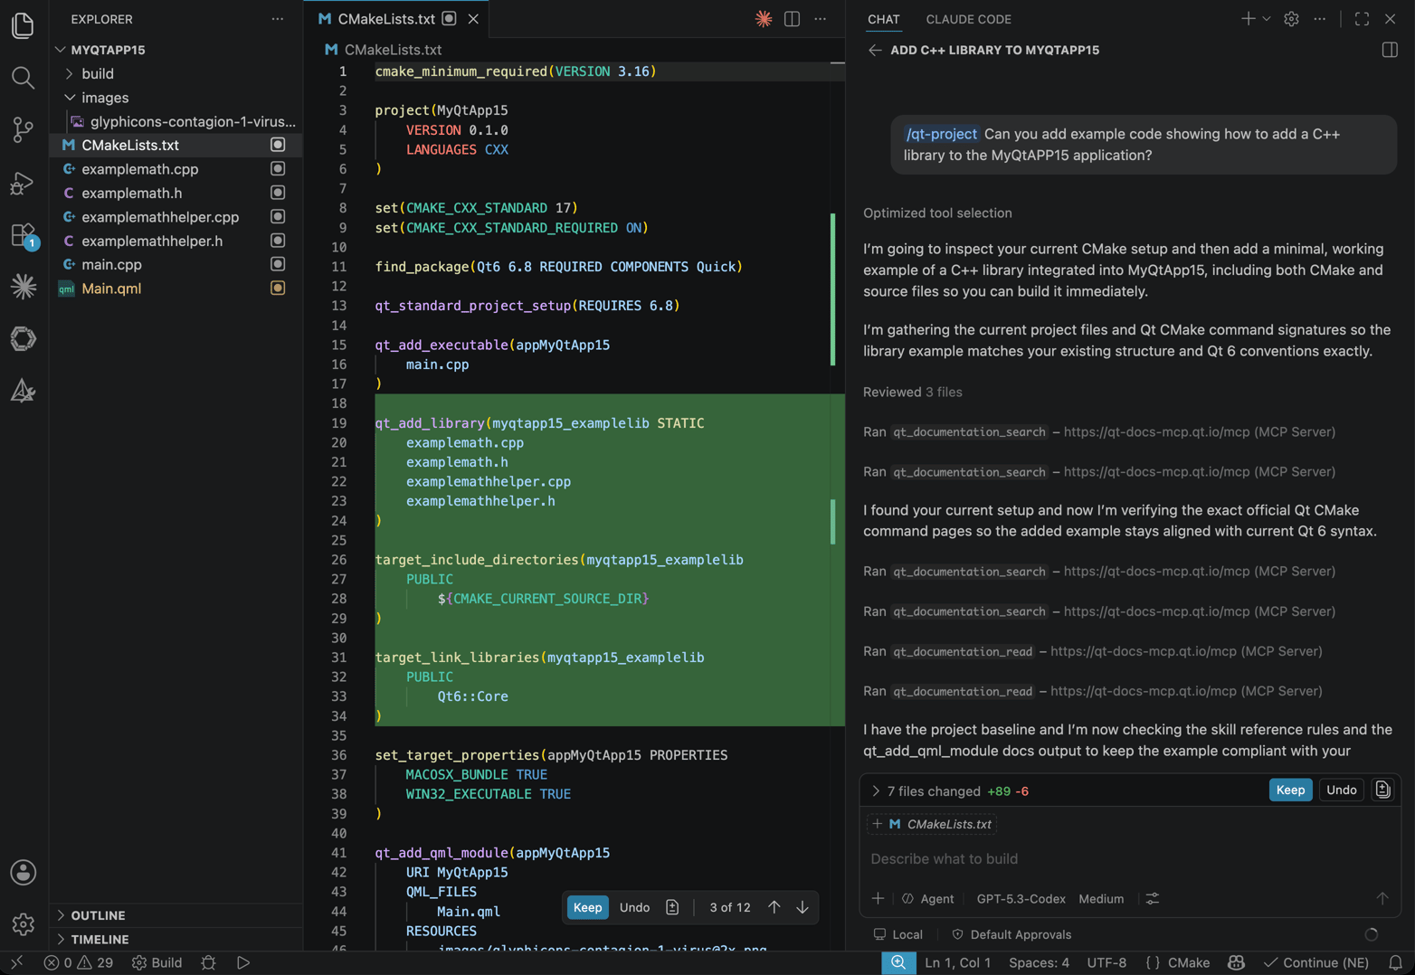Toggle the chat side panel layout icon
Viewport: 1415px width, 975px height.
coord(1390,51)
